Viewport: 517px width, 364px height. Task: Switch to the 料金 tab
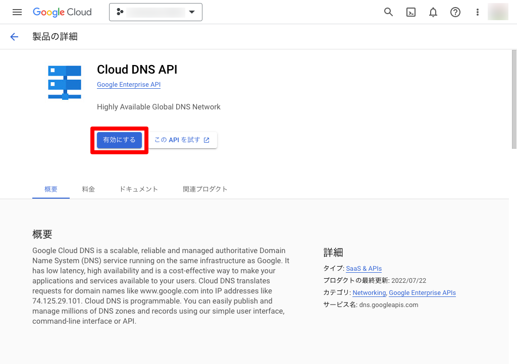click(x=88, y=189)
